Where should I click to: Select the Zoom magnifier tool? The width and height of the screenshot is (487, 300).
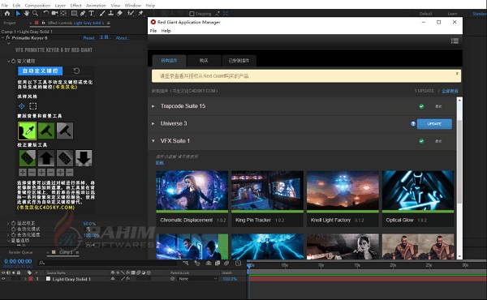point(36,13)
